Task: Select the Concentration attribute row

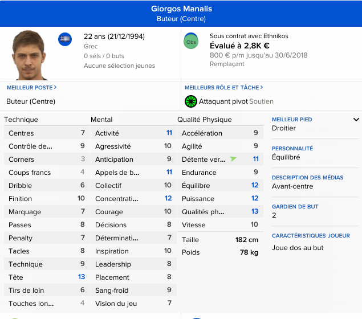Action: [133, 199]
